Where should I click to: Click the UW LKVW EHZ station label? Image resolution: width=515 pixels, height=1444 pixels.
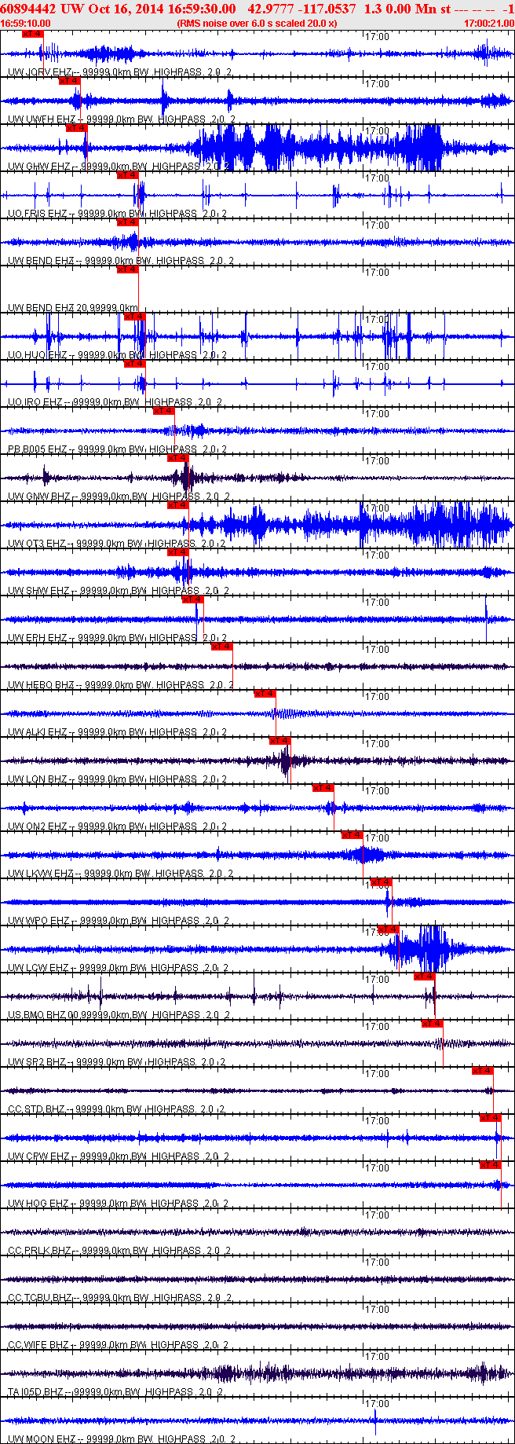click(121, 874)
